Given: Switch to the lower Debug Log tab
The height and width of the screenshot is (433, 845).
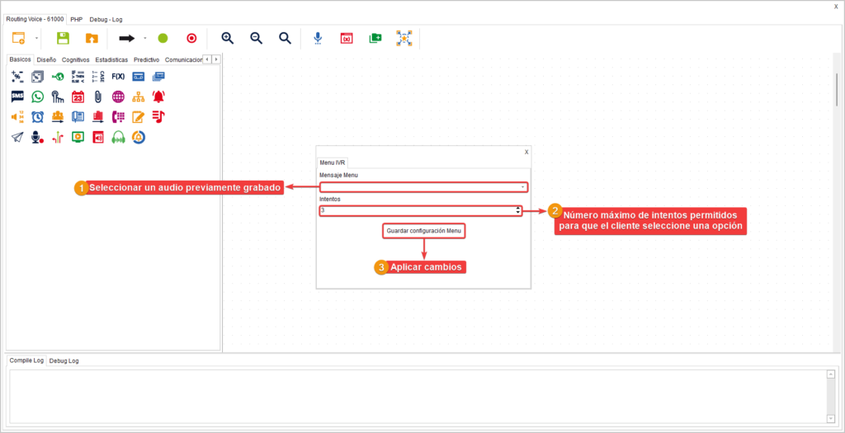Looking at the screenshot, I should pyautogui.click(x=64, y=361).
